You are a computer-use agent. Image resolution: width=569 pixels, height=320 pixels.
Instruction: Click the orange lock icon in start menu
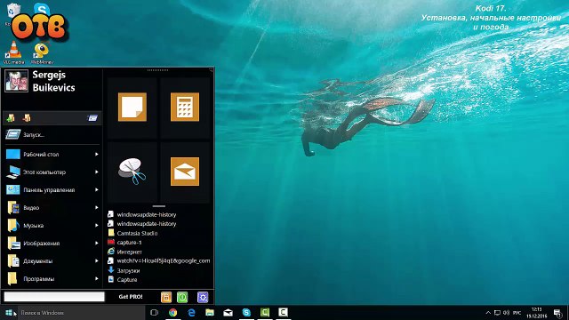(166, 297)
